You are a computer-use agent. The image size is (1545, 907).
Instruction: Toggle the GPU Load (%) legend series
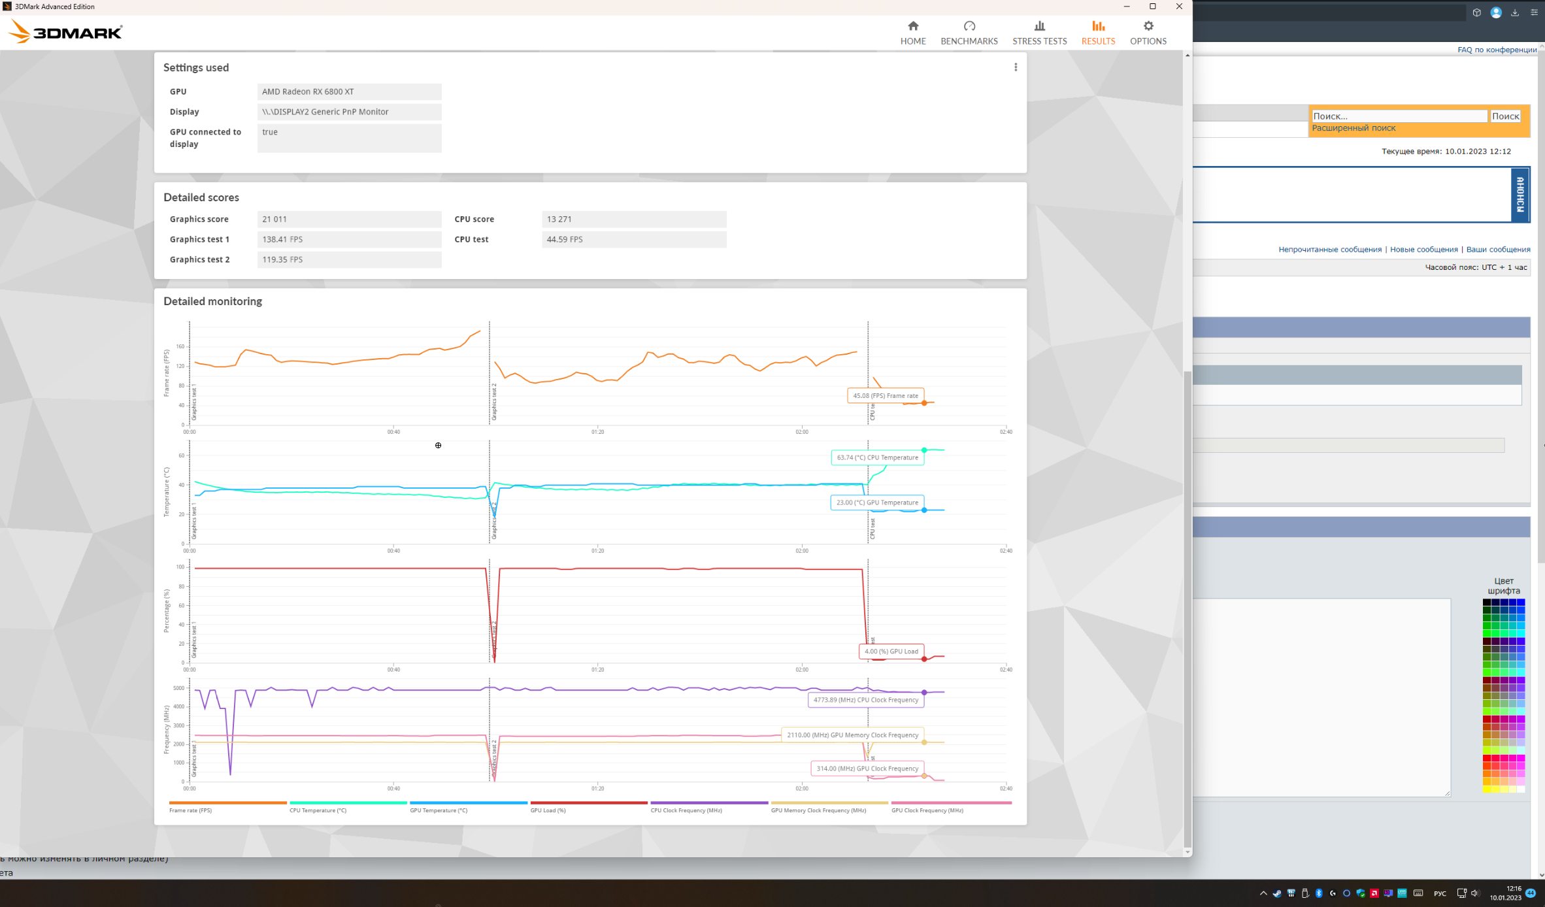point(548,810)
